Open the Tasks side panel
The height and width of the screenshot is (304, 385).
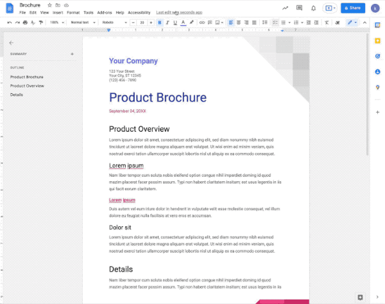click(x=378, y=57)
